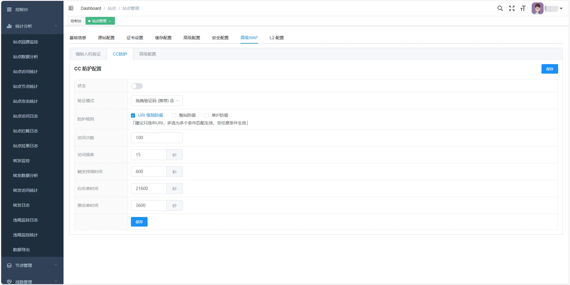Click the 控制台 dashboard grid icon
The height and width of the screenshot is (285, 570).
point(9,9)
